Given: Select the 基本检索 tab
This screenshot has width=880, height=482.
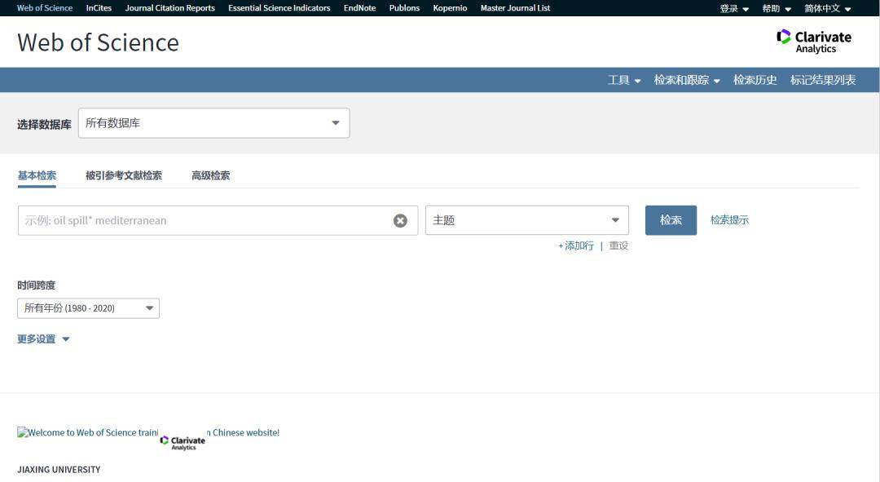Looking at the screenshot, I should [37, 175].
